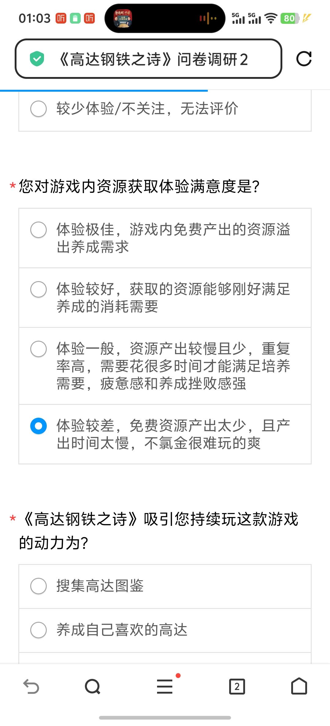The width and height of the screenshot is (330, 726).
Task: Open the browser menu (three lines)
Action: [x=165, y=687]
